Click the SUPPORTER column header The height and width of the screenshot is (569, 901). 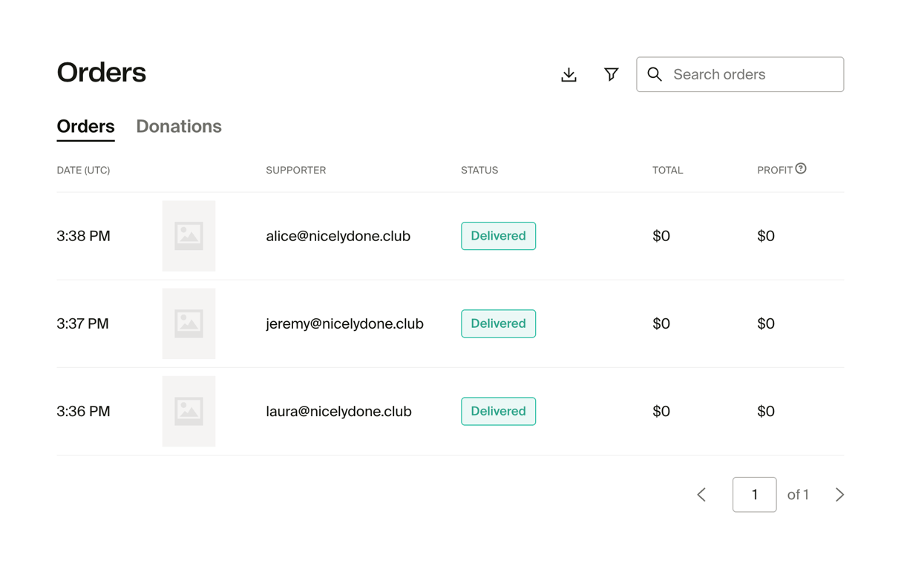[x=295, y=170]
